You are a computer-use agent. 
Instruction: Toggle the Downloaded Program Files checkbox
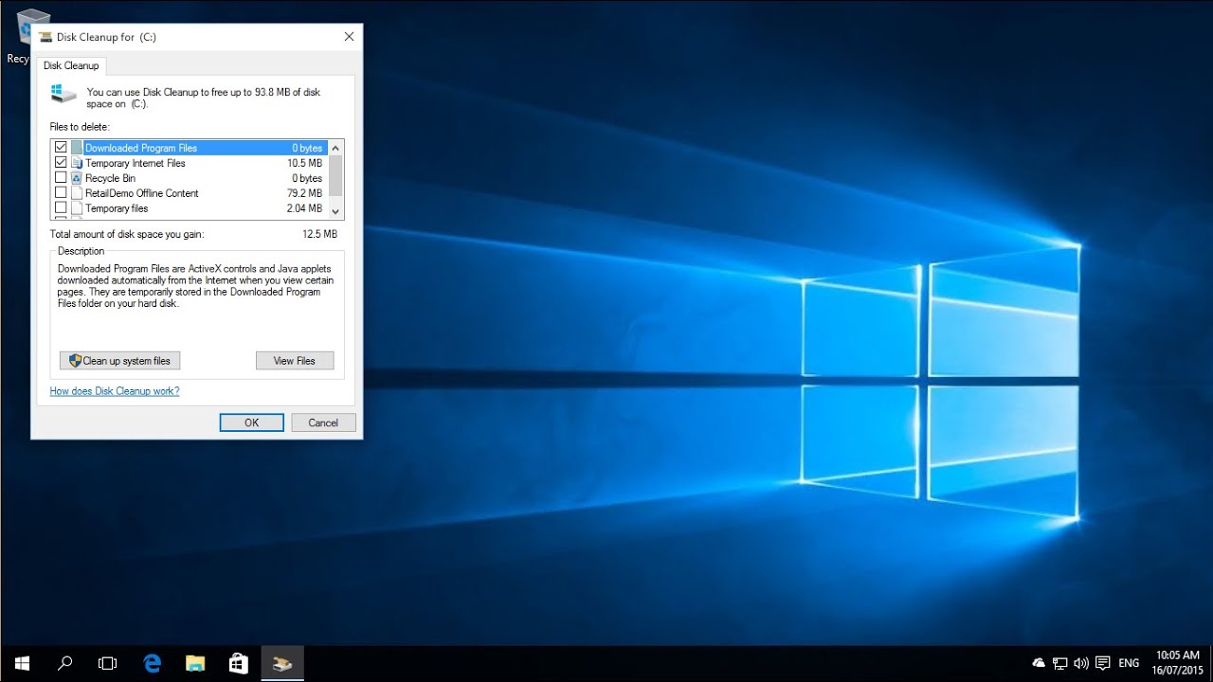click(61, 148)
